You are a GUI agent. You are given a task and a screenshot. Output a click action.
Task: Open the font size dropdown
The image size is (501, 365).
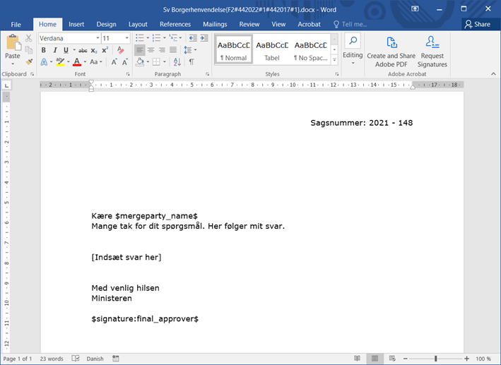pos(126,38)
